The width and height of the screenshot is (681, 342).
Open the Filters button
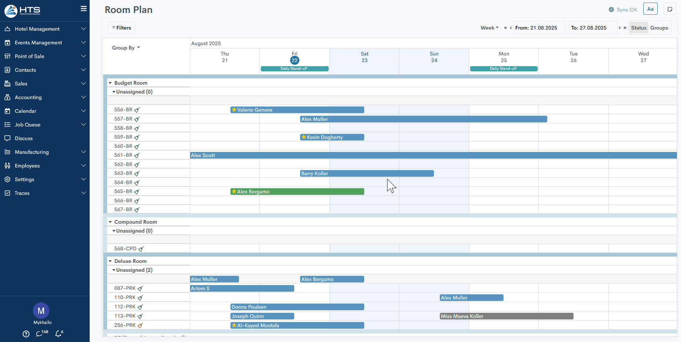122,28
